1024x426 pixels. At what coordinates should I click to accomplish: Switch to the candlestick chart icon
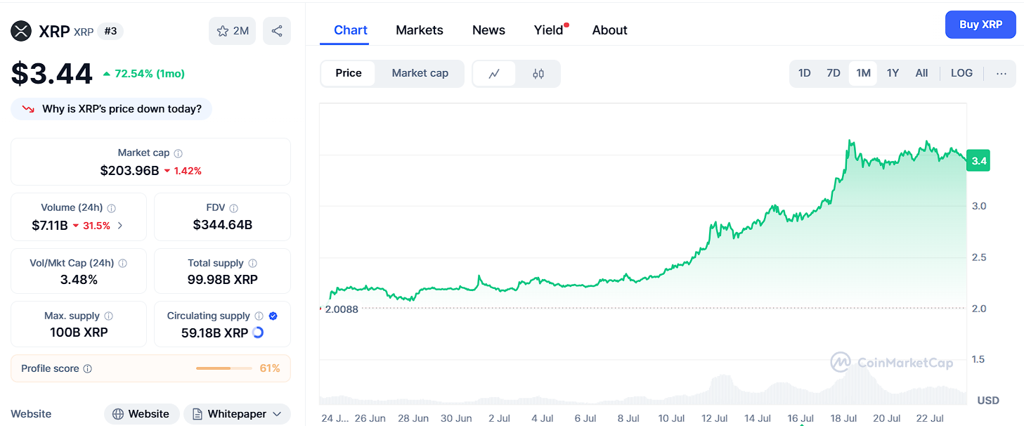538,74
